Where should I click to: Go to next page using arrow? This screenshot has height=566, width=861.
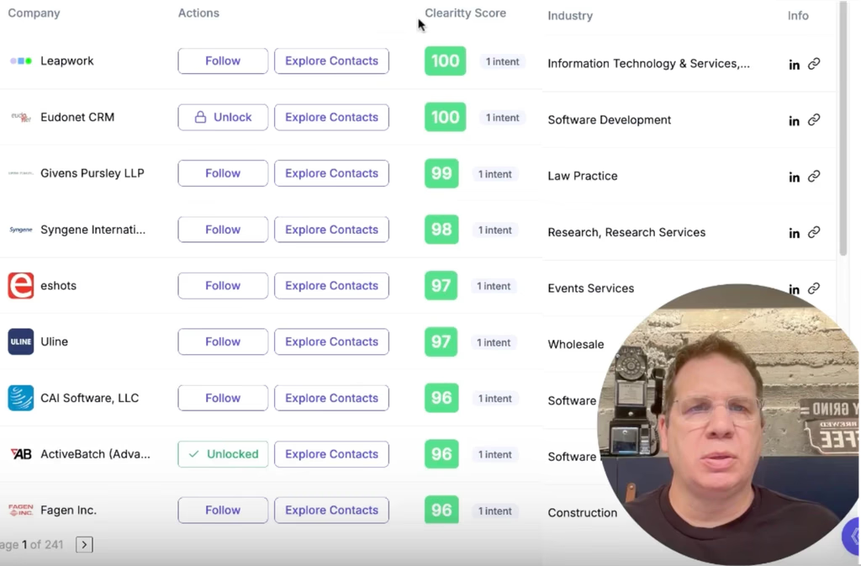[84, 545]
